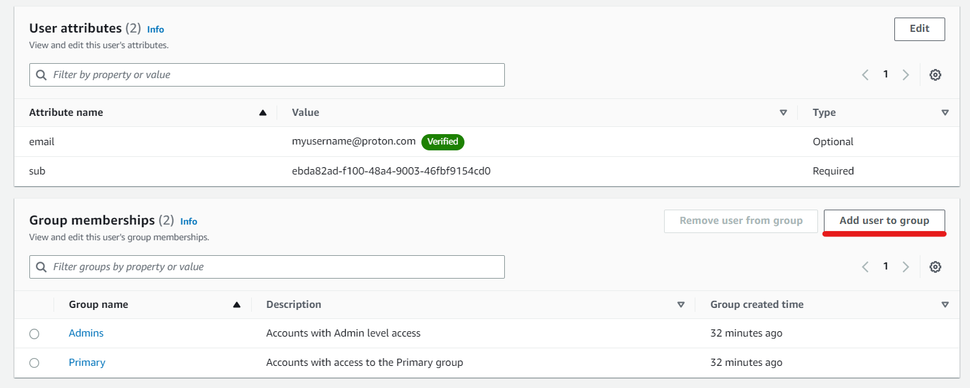
Task: Open Info link beside User attributes
Action: (155, 29)
